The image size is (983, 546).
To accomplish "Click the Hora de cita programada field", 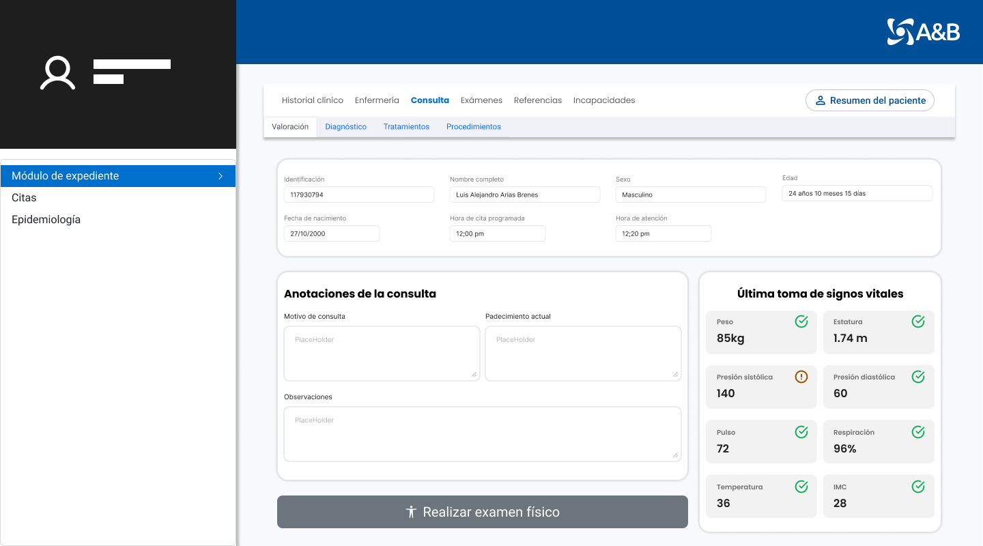I will click(498, 233).
